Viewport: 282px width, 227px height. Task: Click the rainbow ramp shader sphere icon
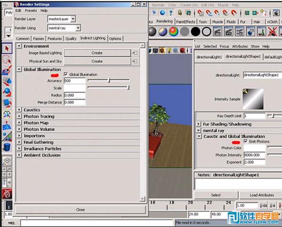pyautogui.click(x=174, y=32)
